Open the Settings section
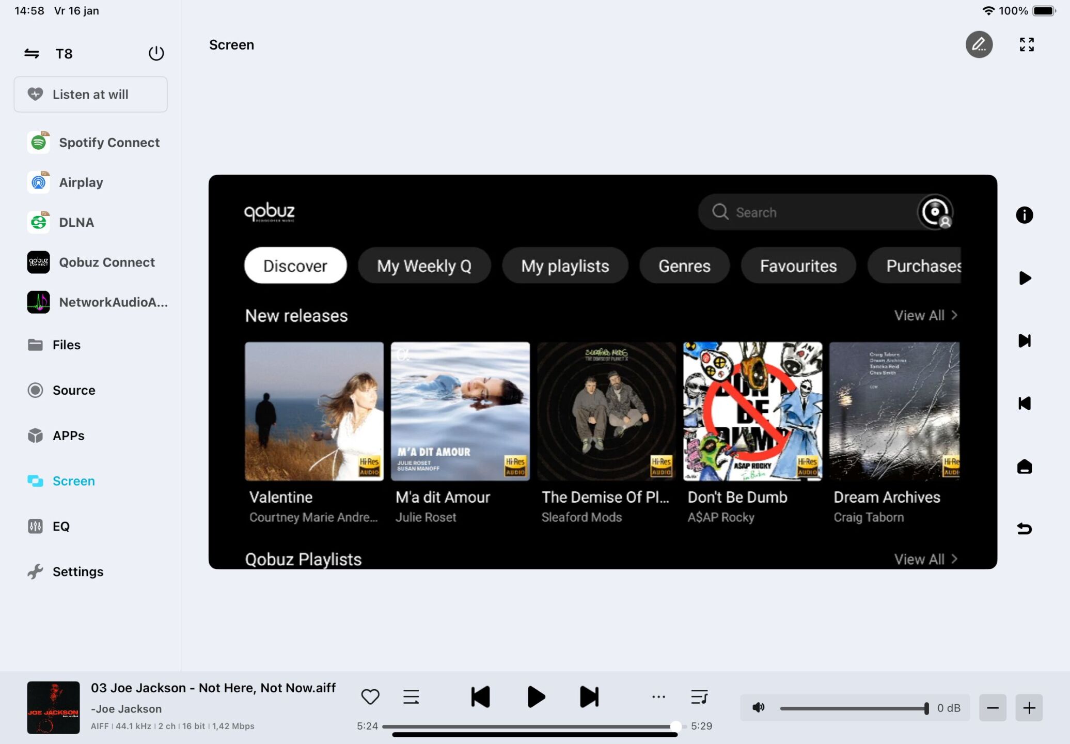Screen dimensions: 1070x744 coord(65,571)
